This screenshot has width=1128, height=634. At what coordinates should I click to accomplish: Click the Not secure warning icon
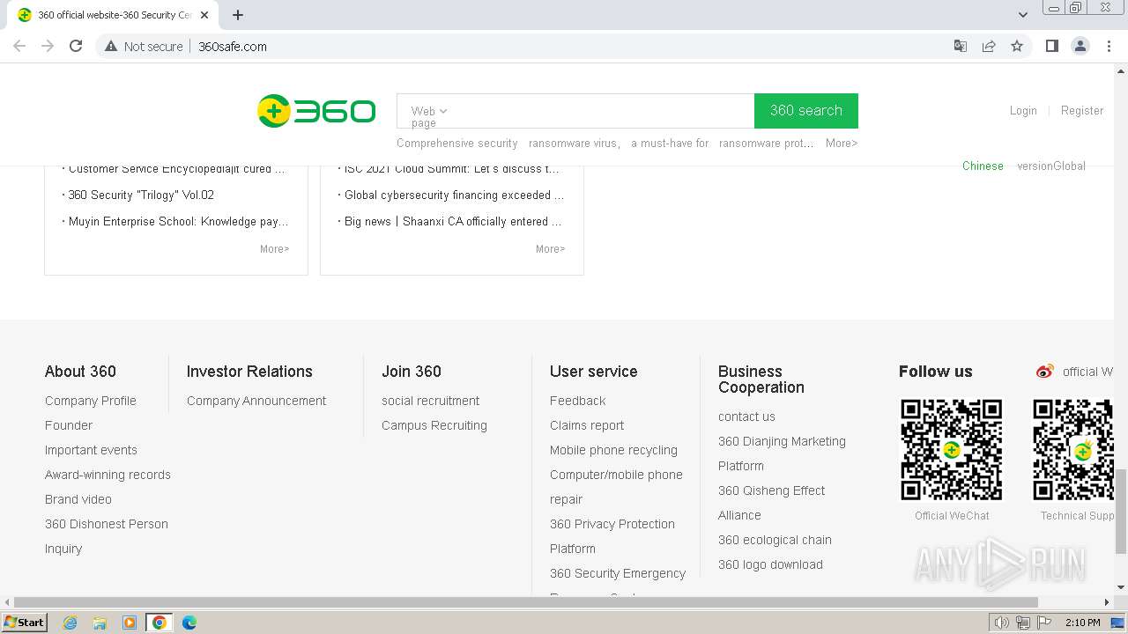pos(111,46)
